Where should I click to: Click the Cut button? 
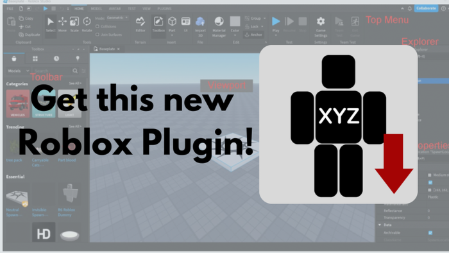point(25,26)
